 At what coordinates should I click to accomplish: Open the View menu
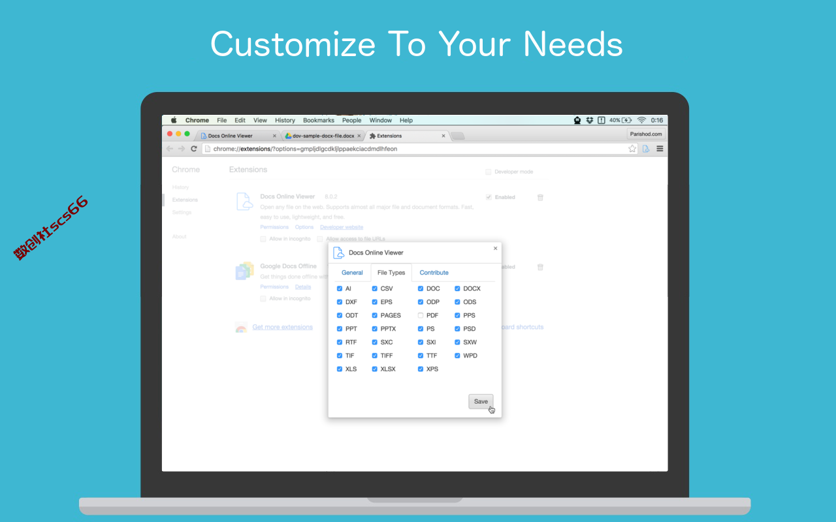pos(260,120)
